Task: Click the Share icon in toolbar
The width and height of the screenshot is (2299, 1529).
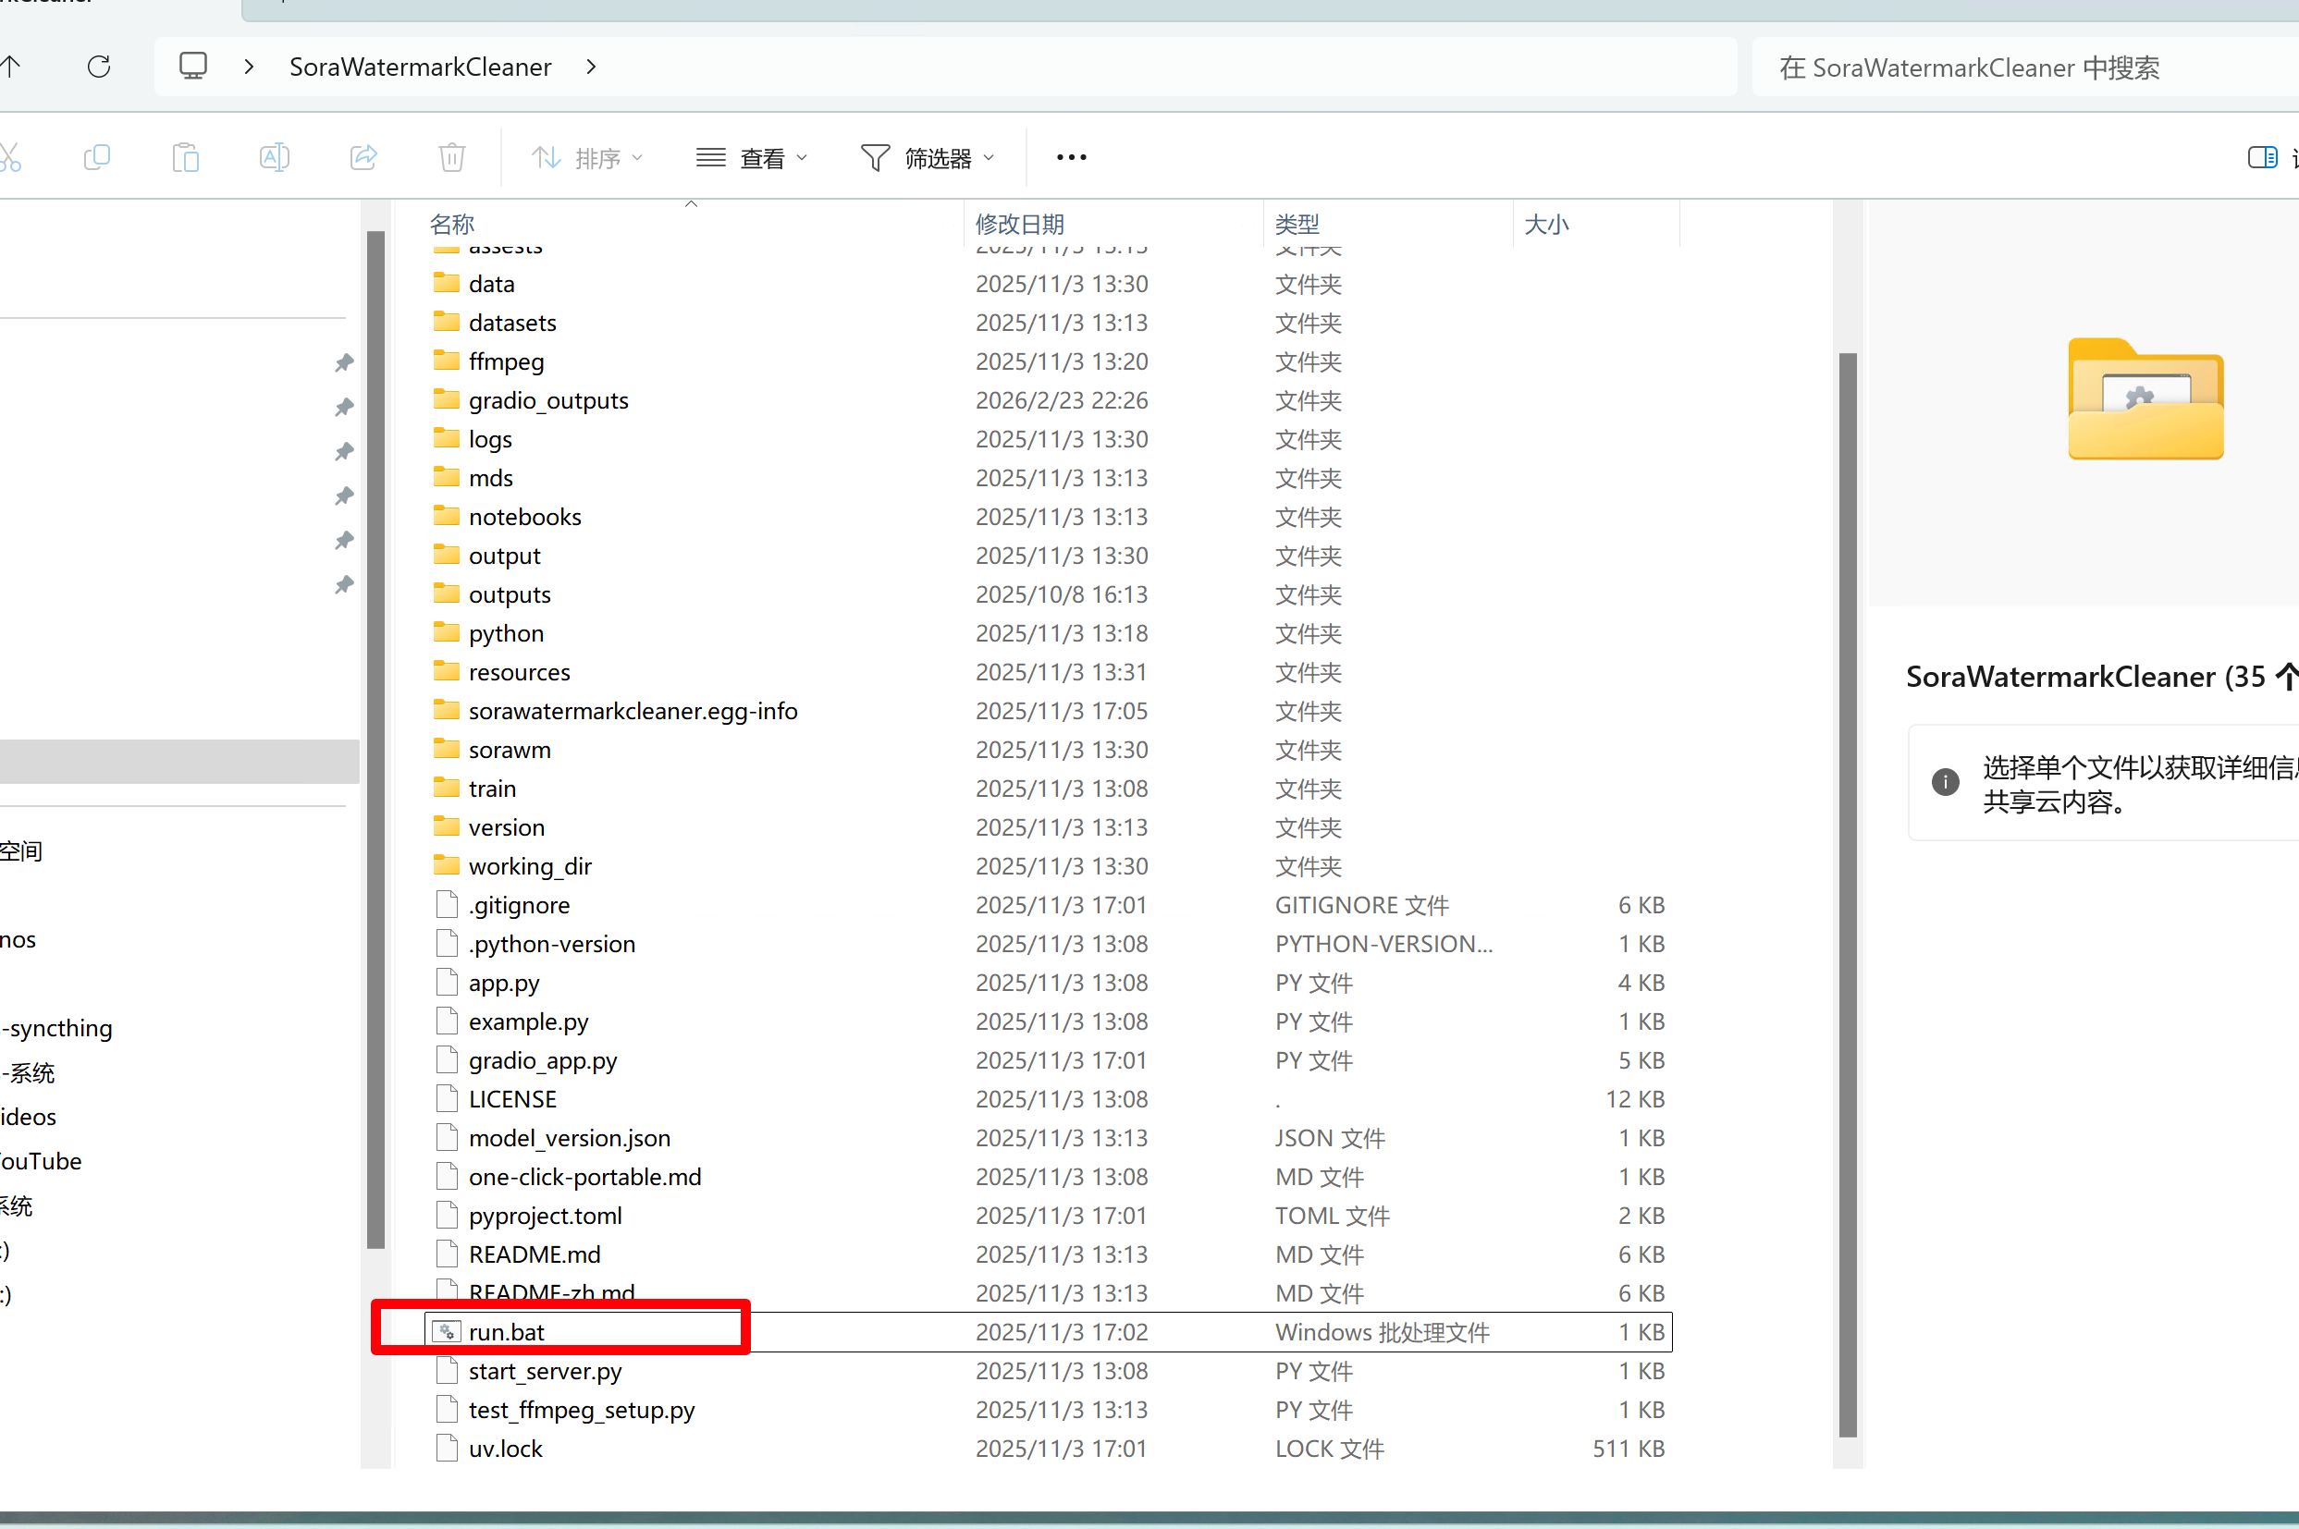Action: (x=363, y=157)
